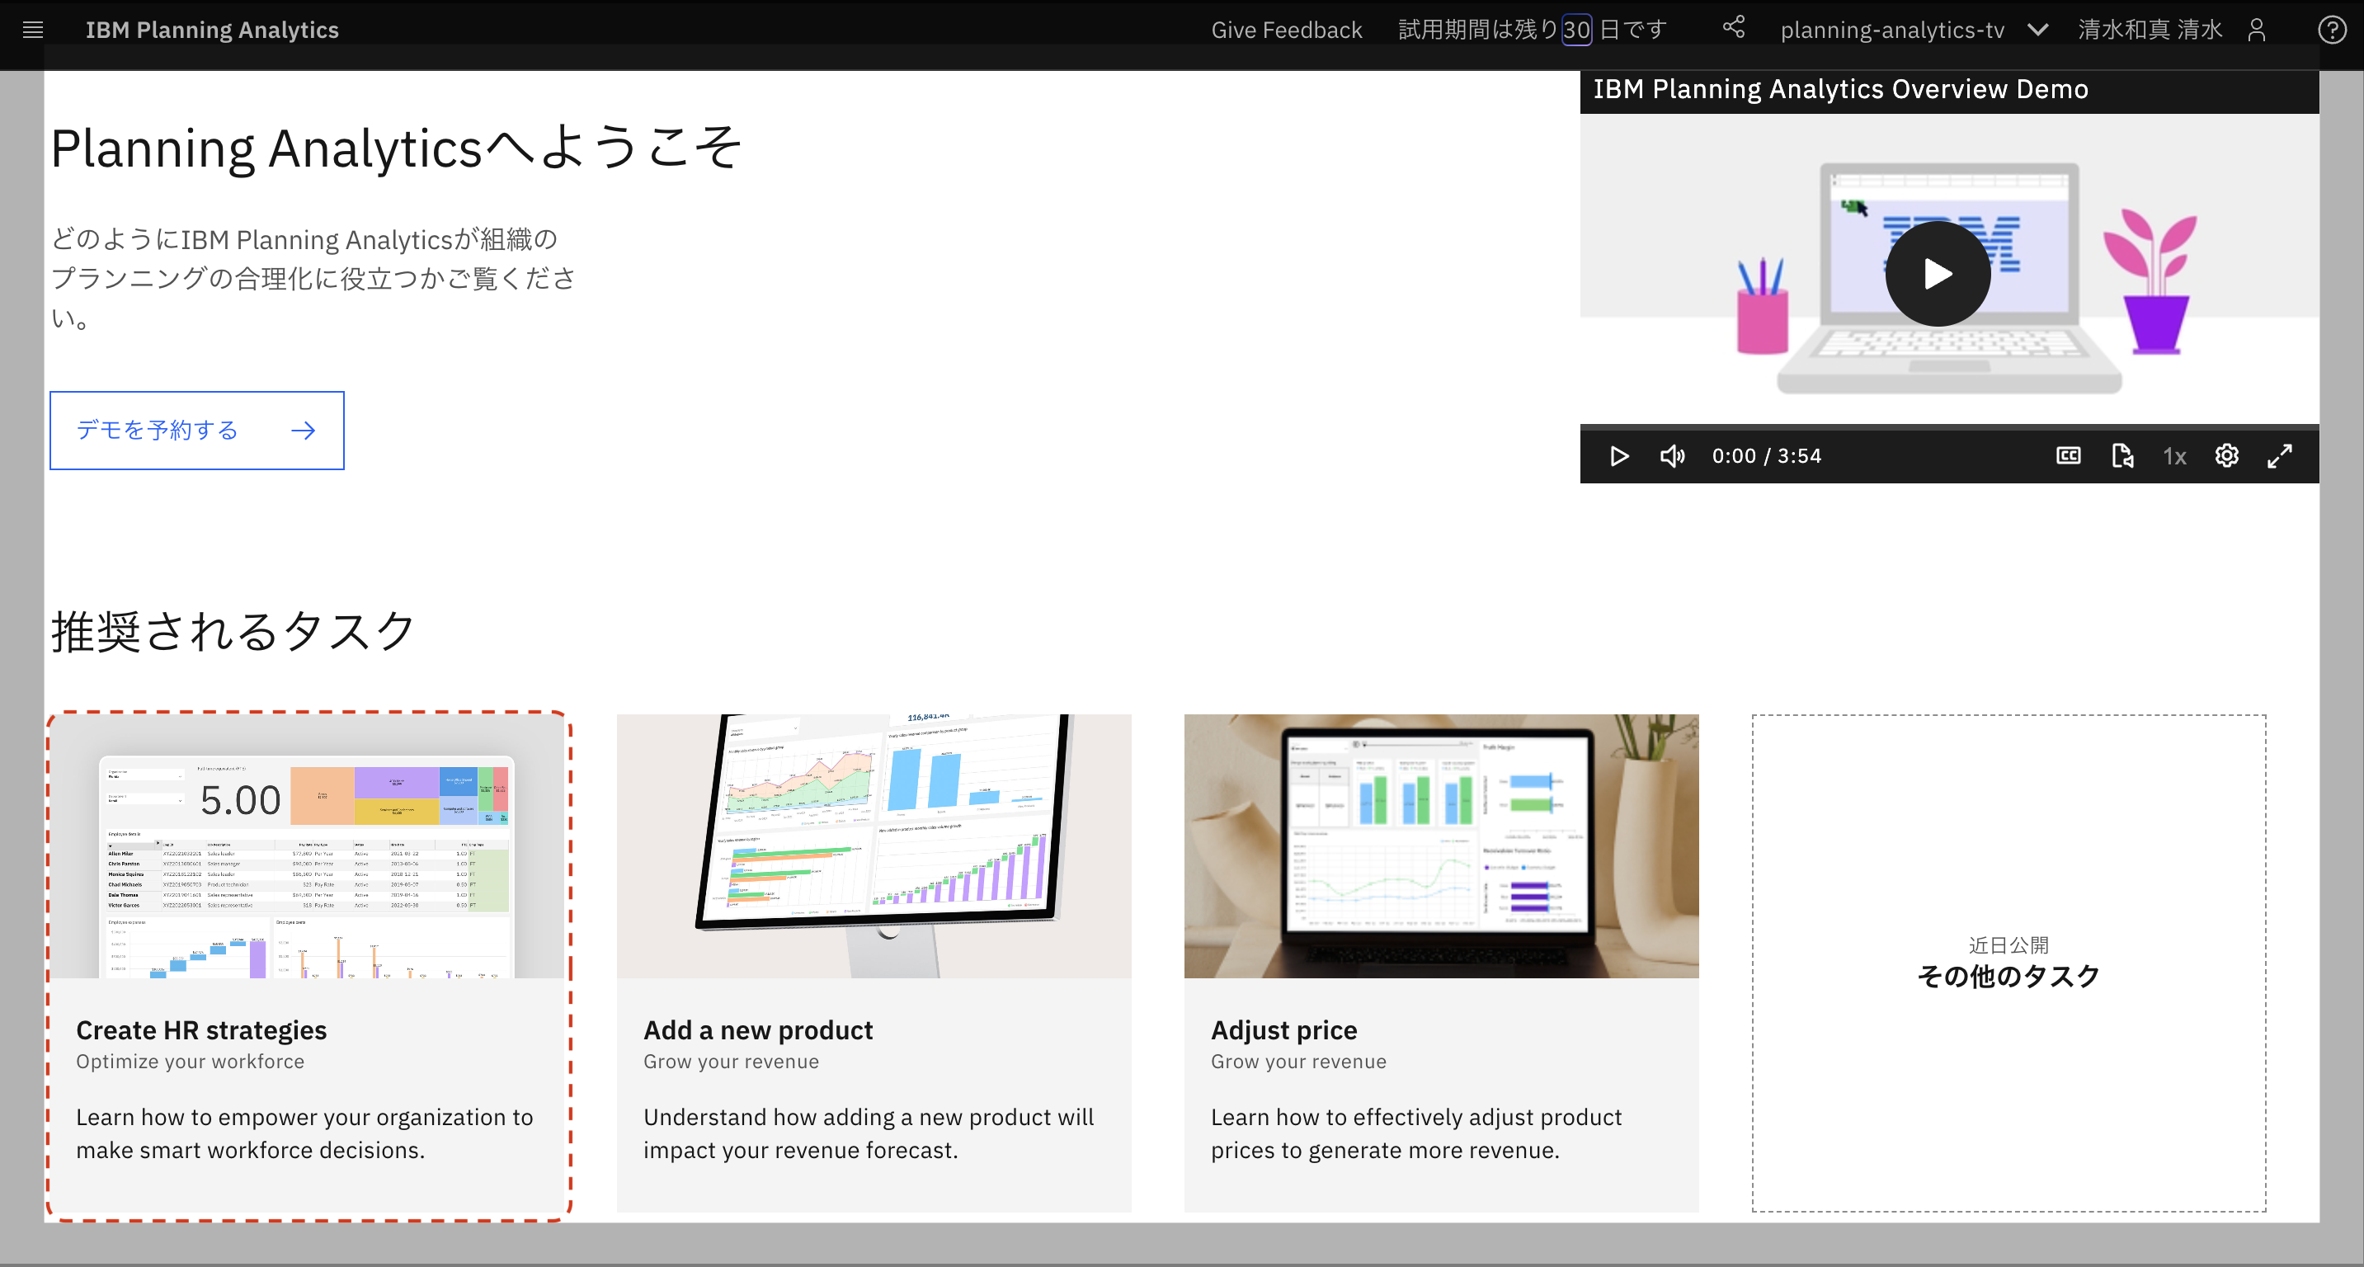Open the hamburger navigation menu
This screenshot has height=1267, width=2364.
click(33, 30)
